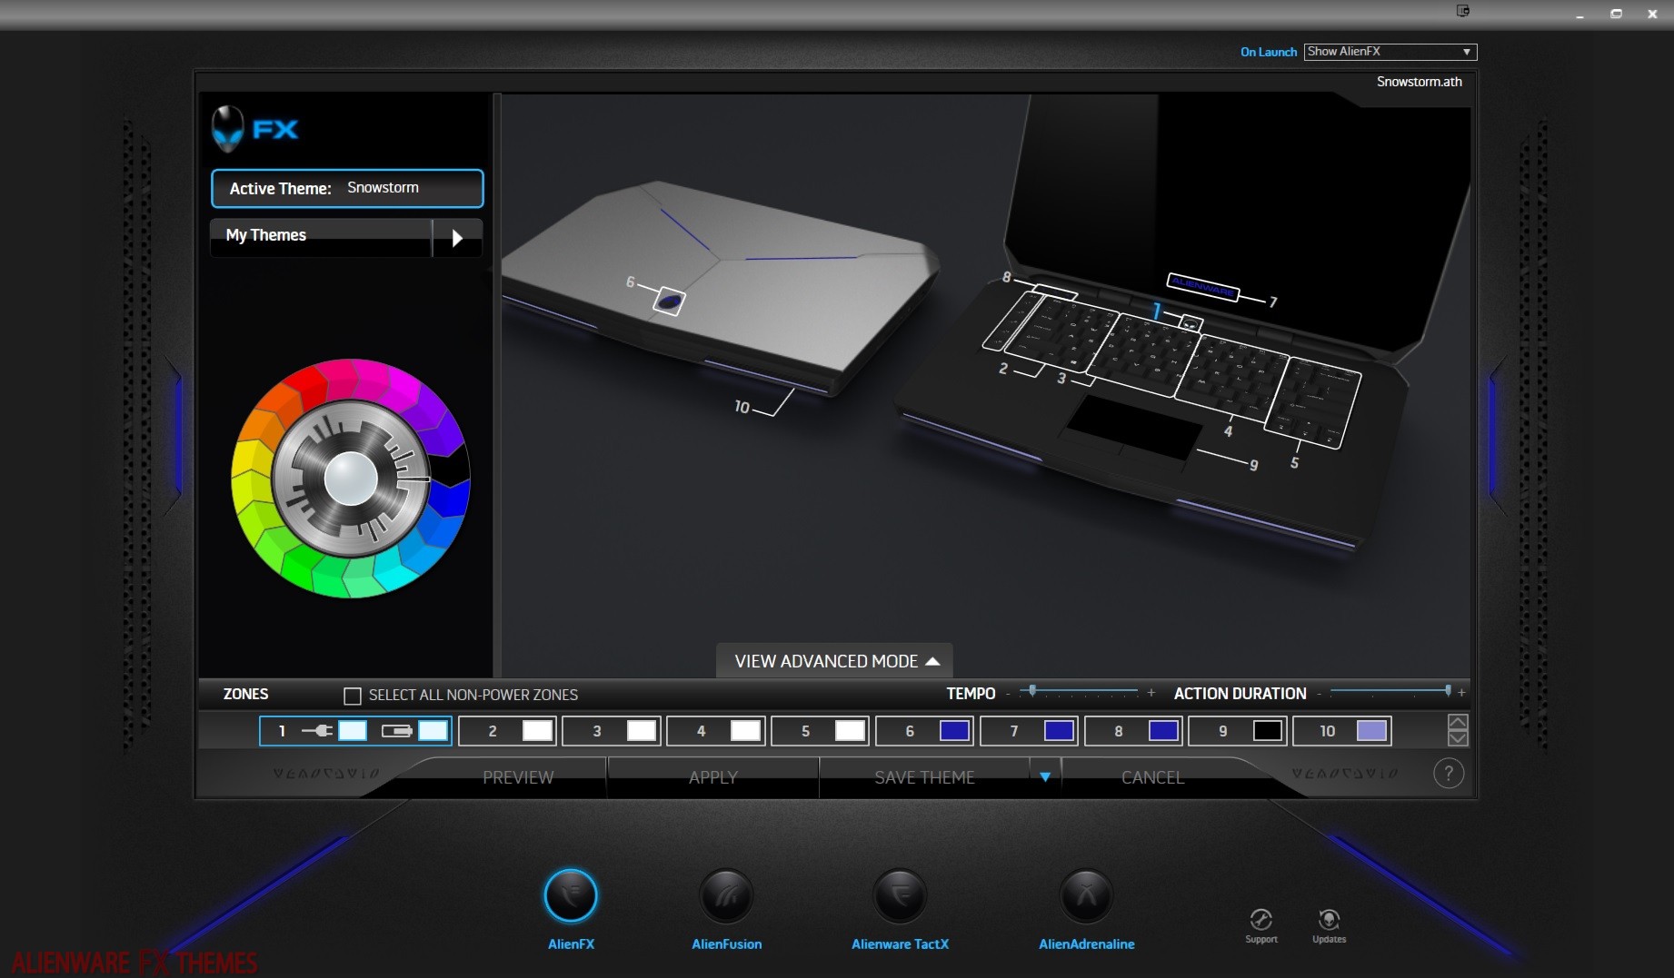Screen dimensions: 1674x978
Task: Open the On Launch Show AlienFX dropdown
Action: (x=1390, y=52)
